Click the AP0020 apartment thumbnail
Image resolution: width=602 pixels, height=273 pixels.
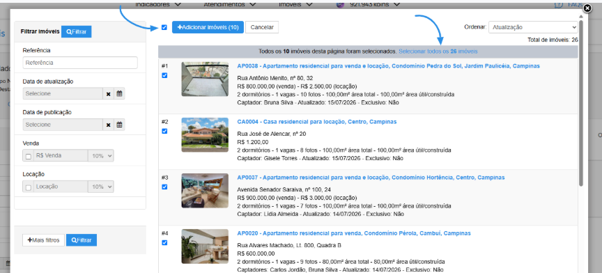tap(205, 246)
